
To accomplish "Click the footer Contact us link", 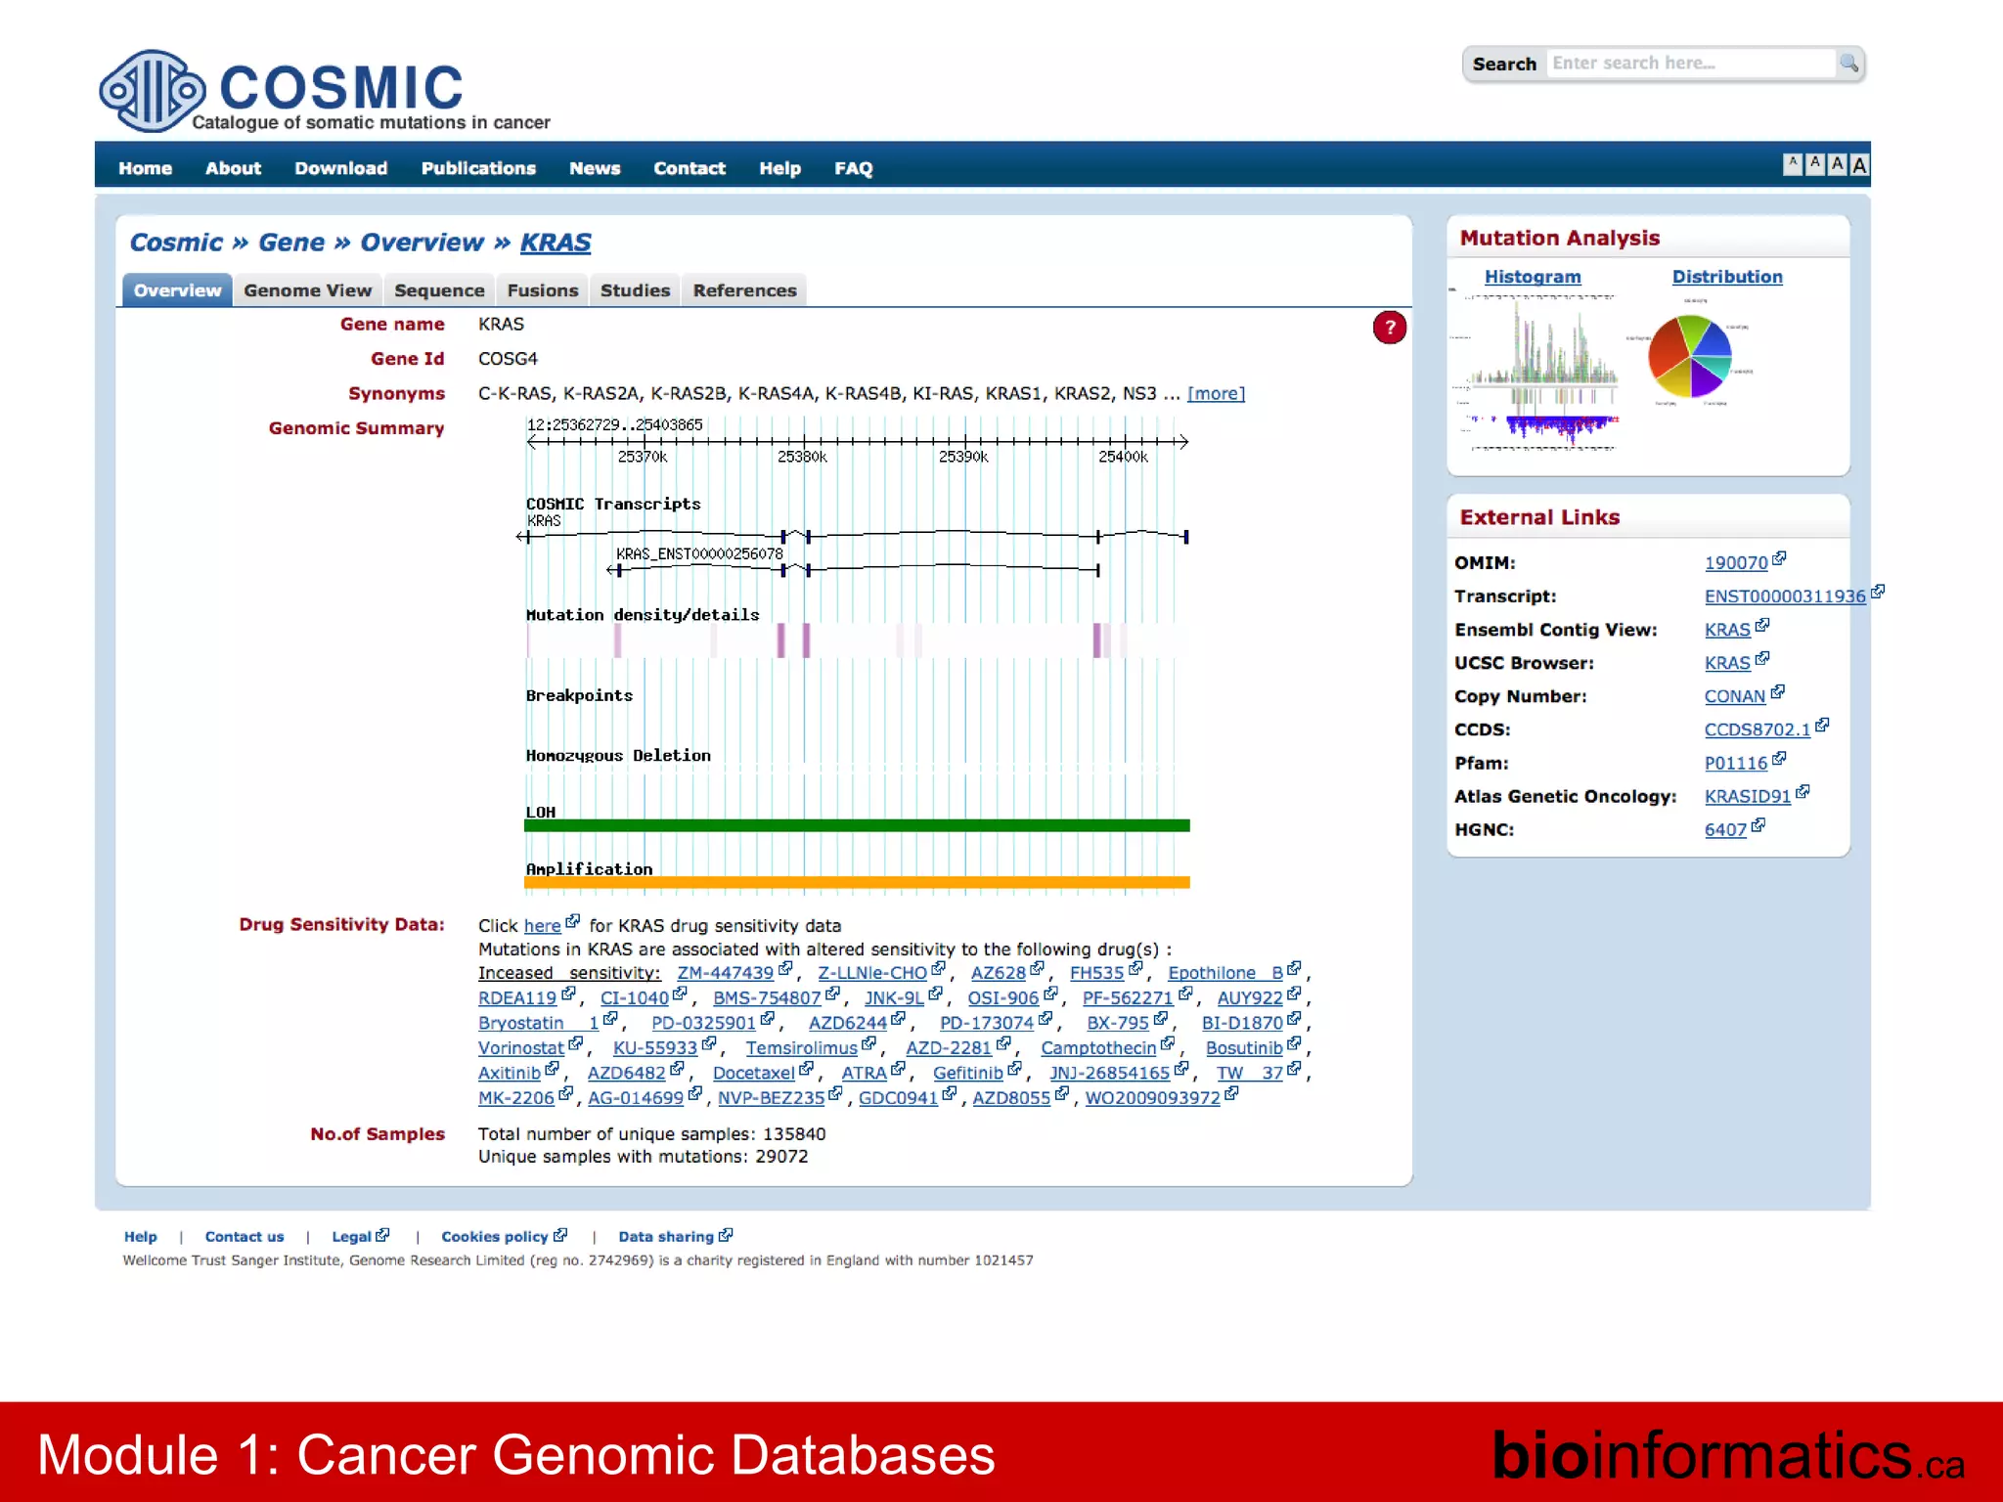I will 245,1237.
